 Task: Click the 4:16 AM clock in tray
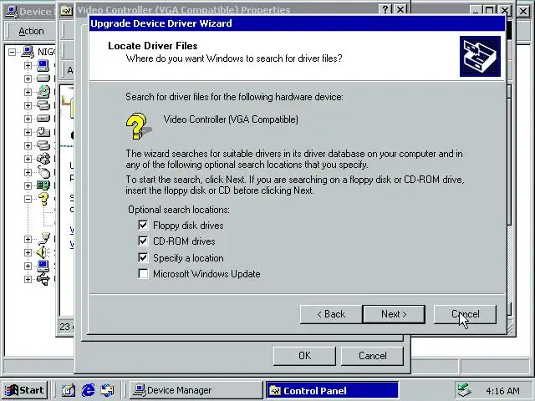502,390
